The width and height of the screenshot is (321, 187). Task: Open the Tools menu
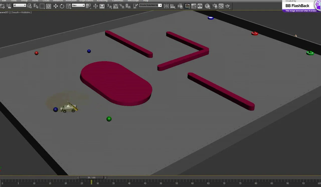14,1
